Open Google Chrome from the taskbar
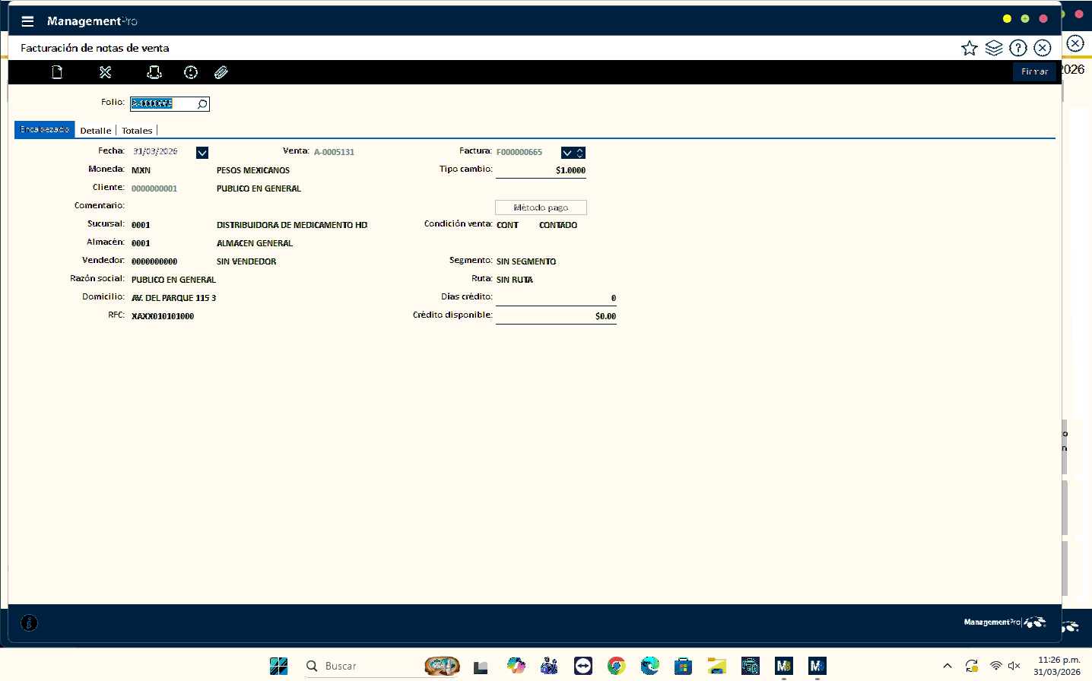Viewport: 1092px width, 681px height. tap(616, 667)
